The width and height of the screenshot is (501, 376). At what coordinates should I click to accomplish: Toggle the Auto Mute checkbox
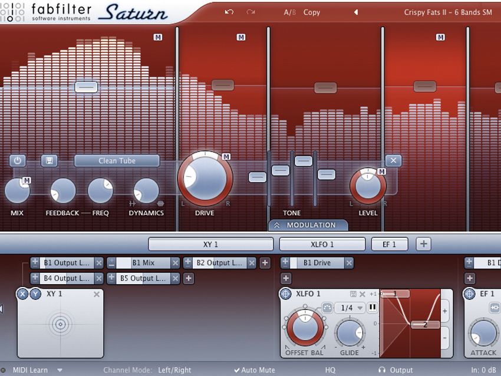coord(255,370)
